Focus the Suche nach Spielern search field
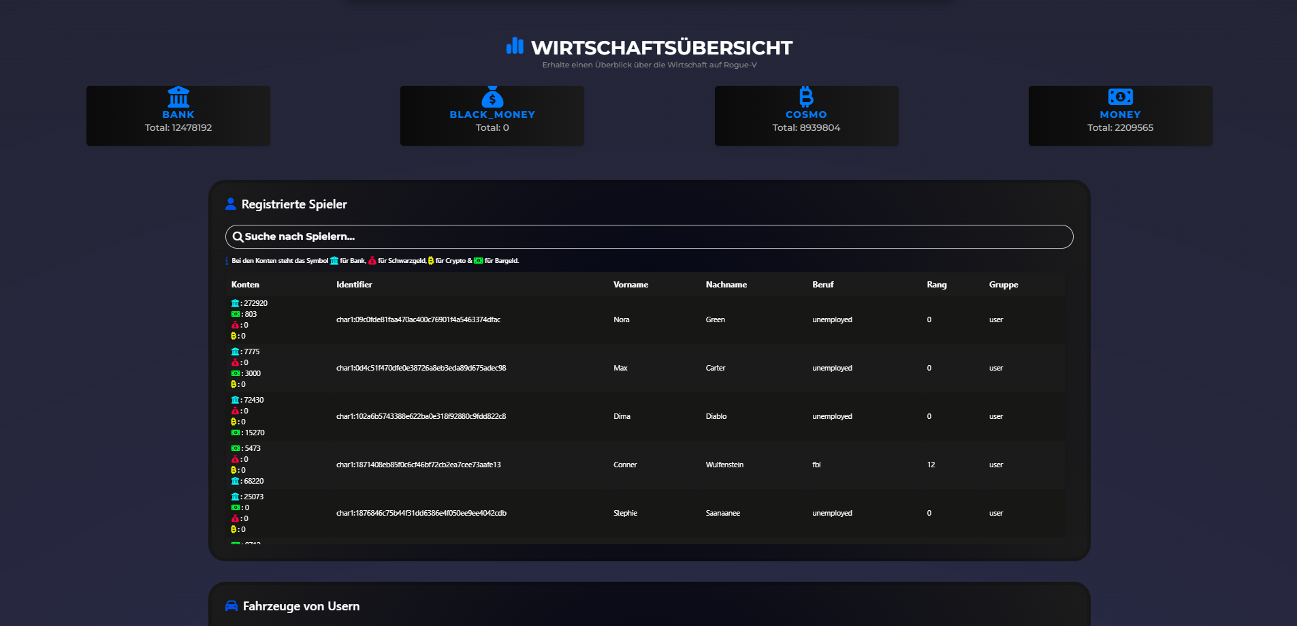The width and height of the screenshot is (1297, 626). click(x=649, y=237)
